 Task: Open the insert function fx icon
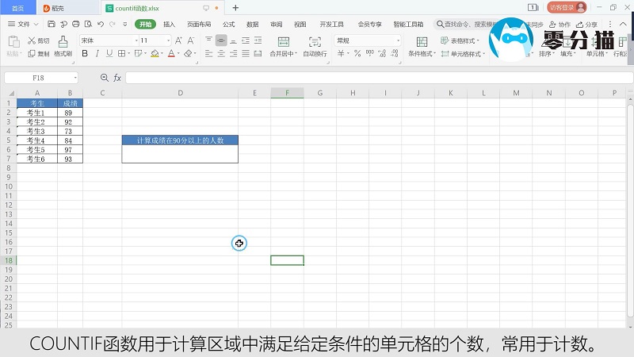[117, 78]
